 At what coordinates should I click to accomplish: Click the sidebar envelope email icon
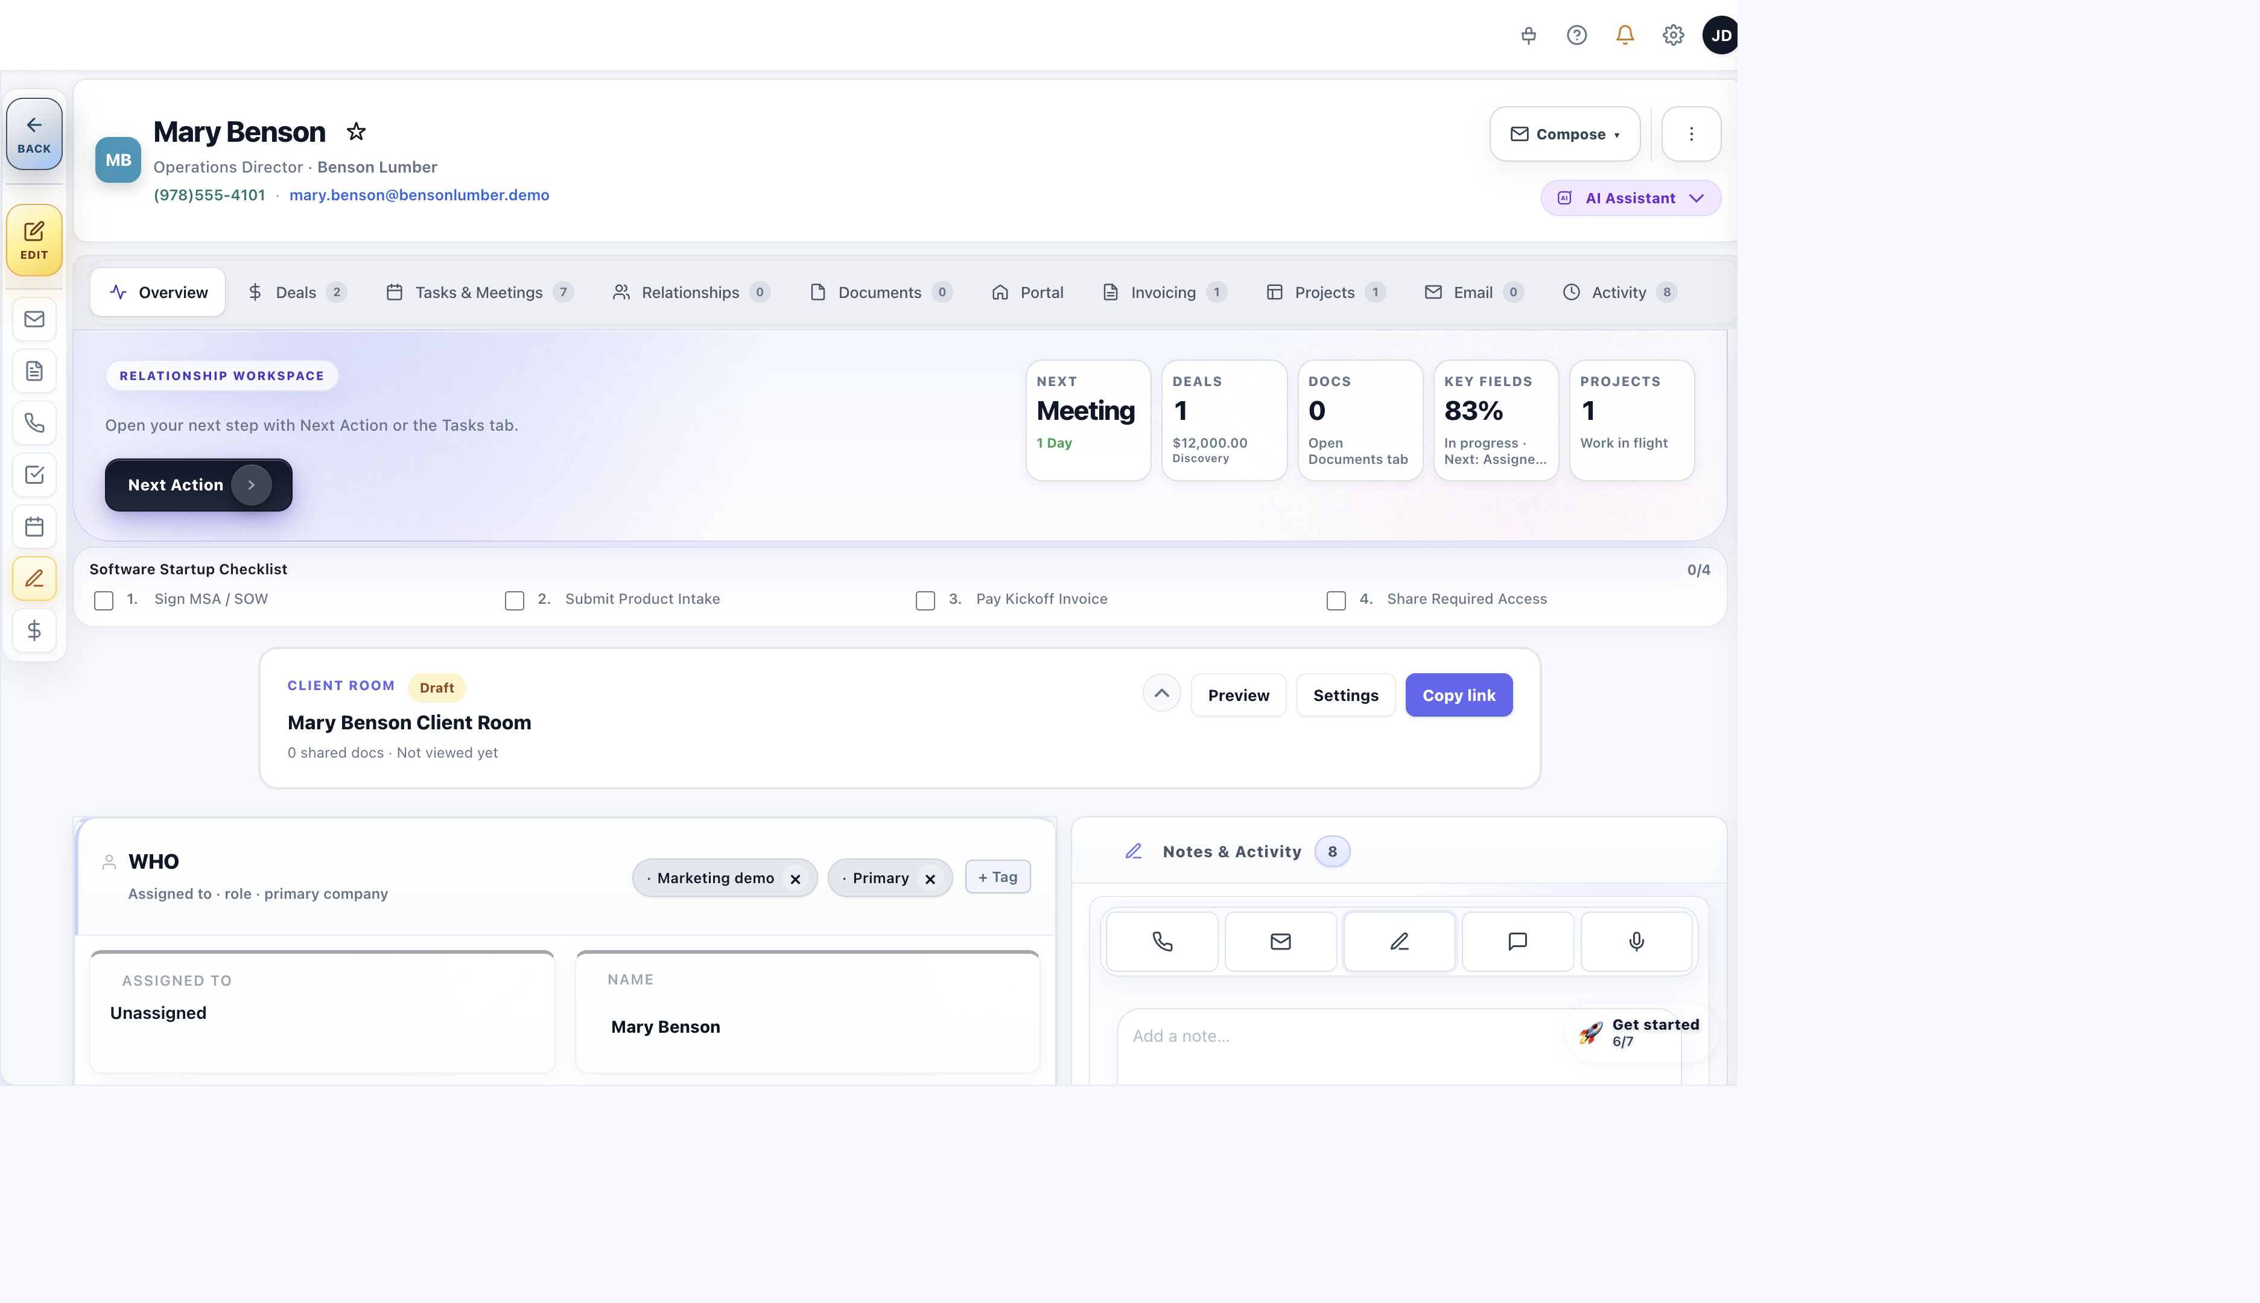click(34, 320)
